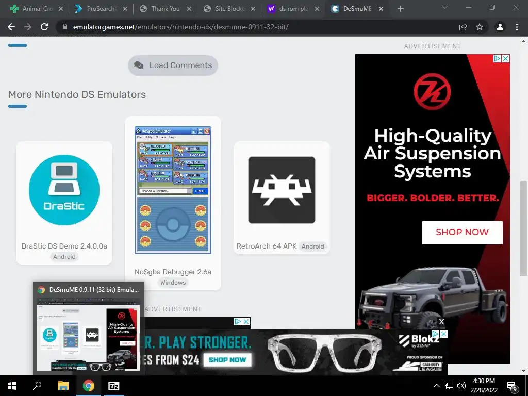This screenshot has width=528, height=396.
Task: Click the Load Comments button
Action: (x=173, y=65)
